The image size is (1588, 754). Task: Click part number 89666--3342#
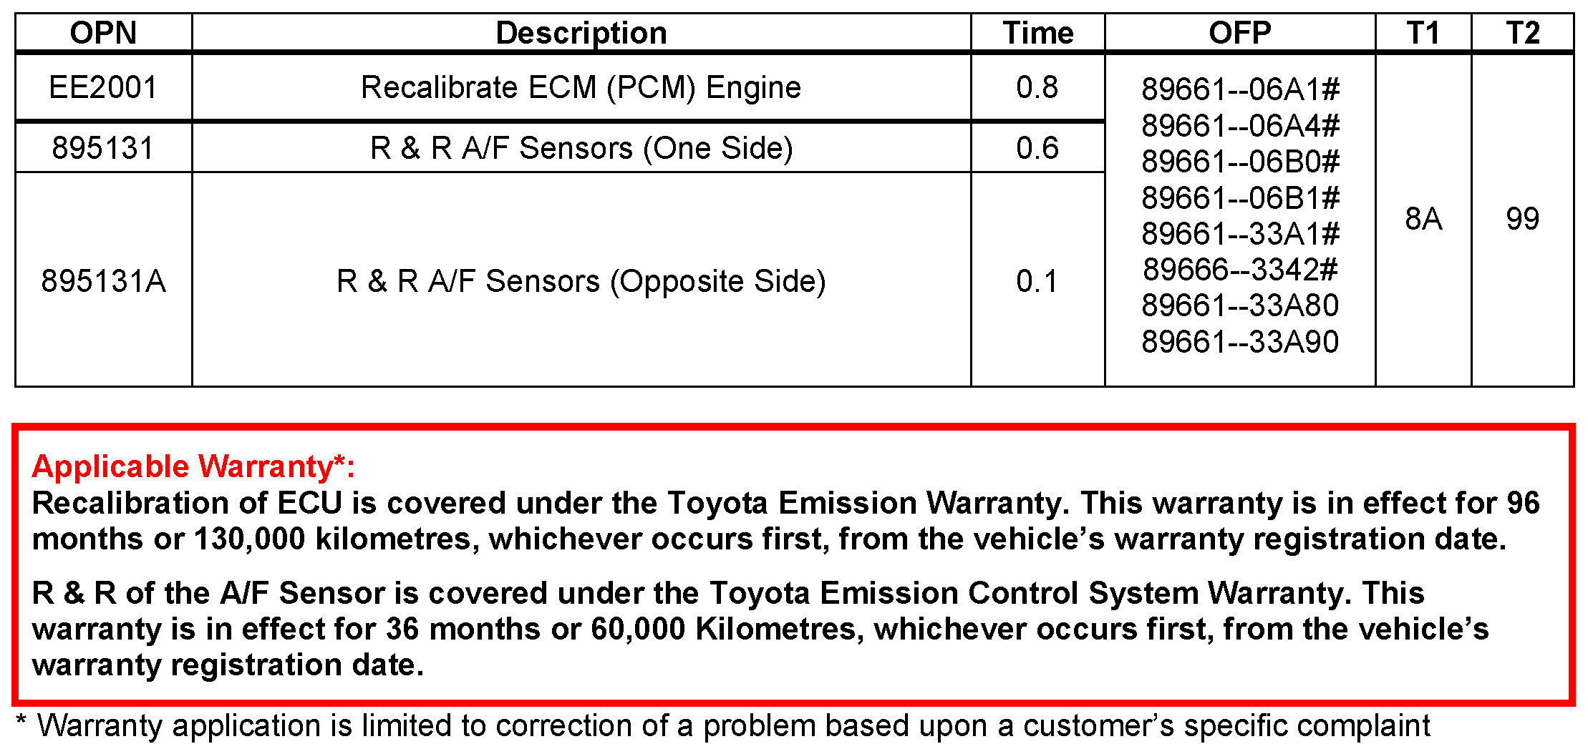point(1240,270)
